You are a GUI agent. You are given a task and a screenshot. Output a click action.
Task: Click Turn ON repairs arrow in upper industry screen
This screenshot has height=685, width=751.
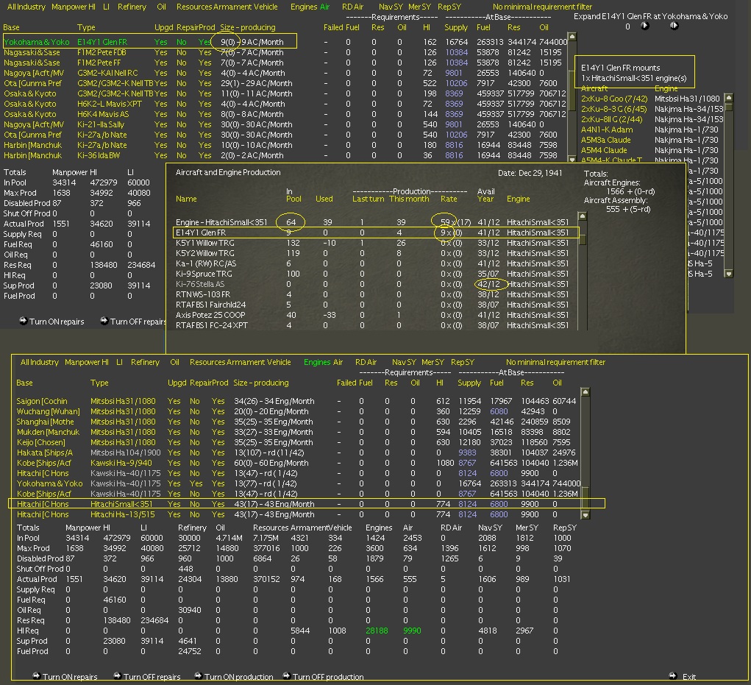coord(23,321)
